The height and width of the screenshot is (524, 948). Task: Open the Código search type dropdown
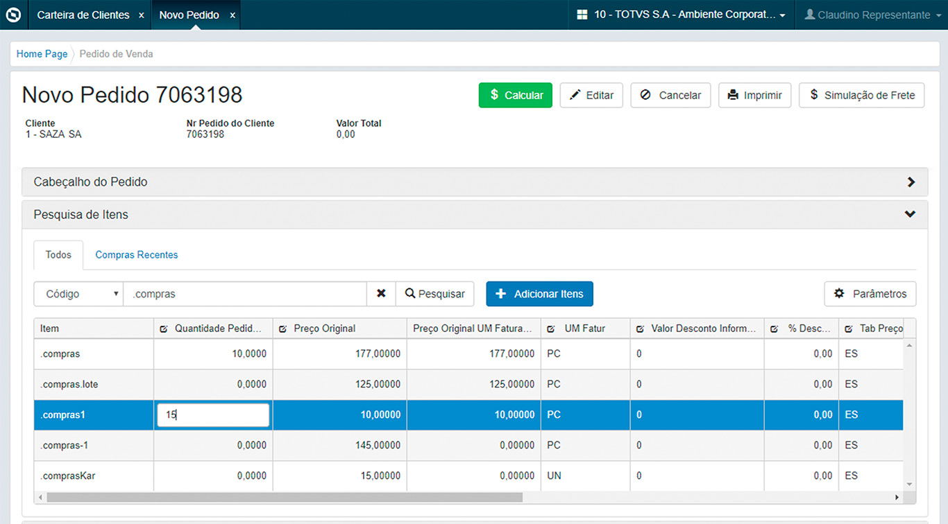78,294
